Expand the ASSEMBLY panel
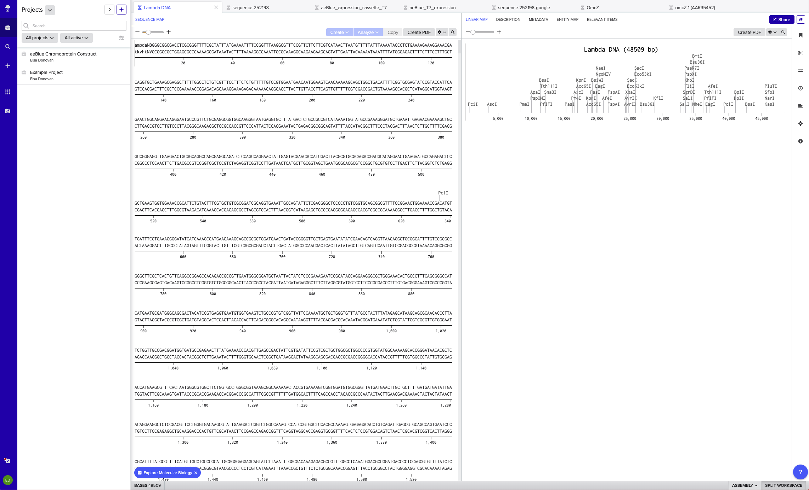The width and height of the screenshot is (809, 490). 744,485
